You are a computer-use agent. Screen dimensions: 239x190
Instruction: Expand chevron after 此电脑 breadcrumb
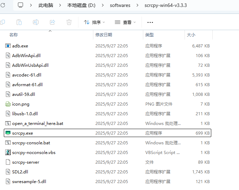tap(60, 5)
